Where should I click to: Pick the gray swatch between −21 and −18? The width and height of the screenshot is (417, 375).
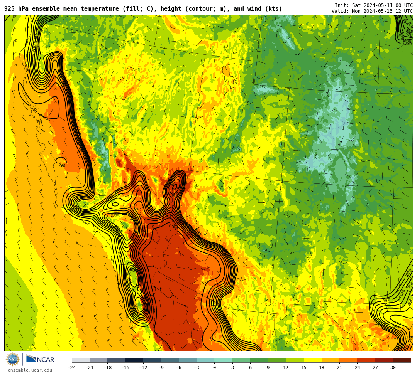pos(99,360)
